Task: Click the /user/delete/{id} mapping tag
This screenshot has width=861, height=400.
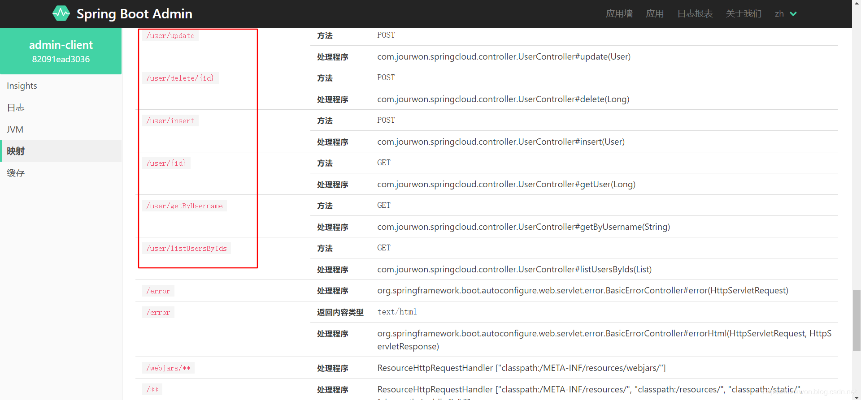Action: pyautogui.click(x=180, y=78)
